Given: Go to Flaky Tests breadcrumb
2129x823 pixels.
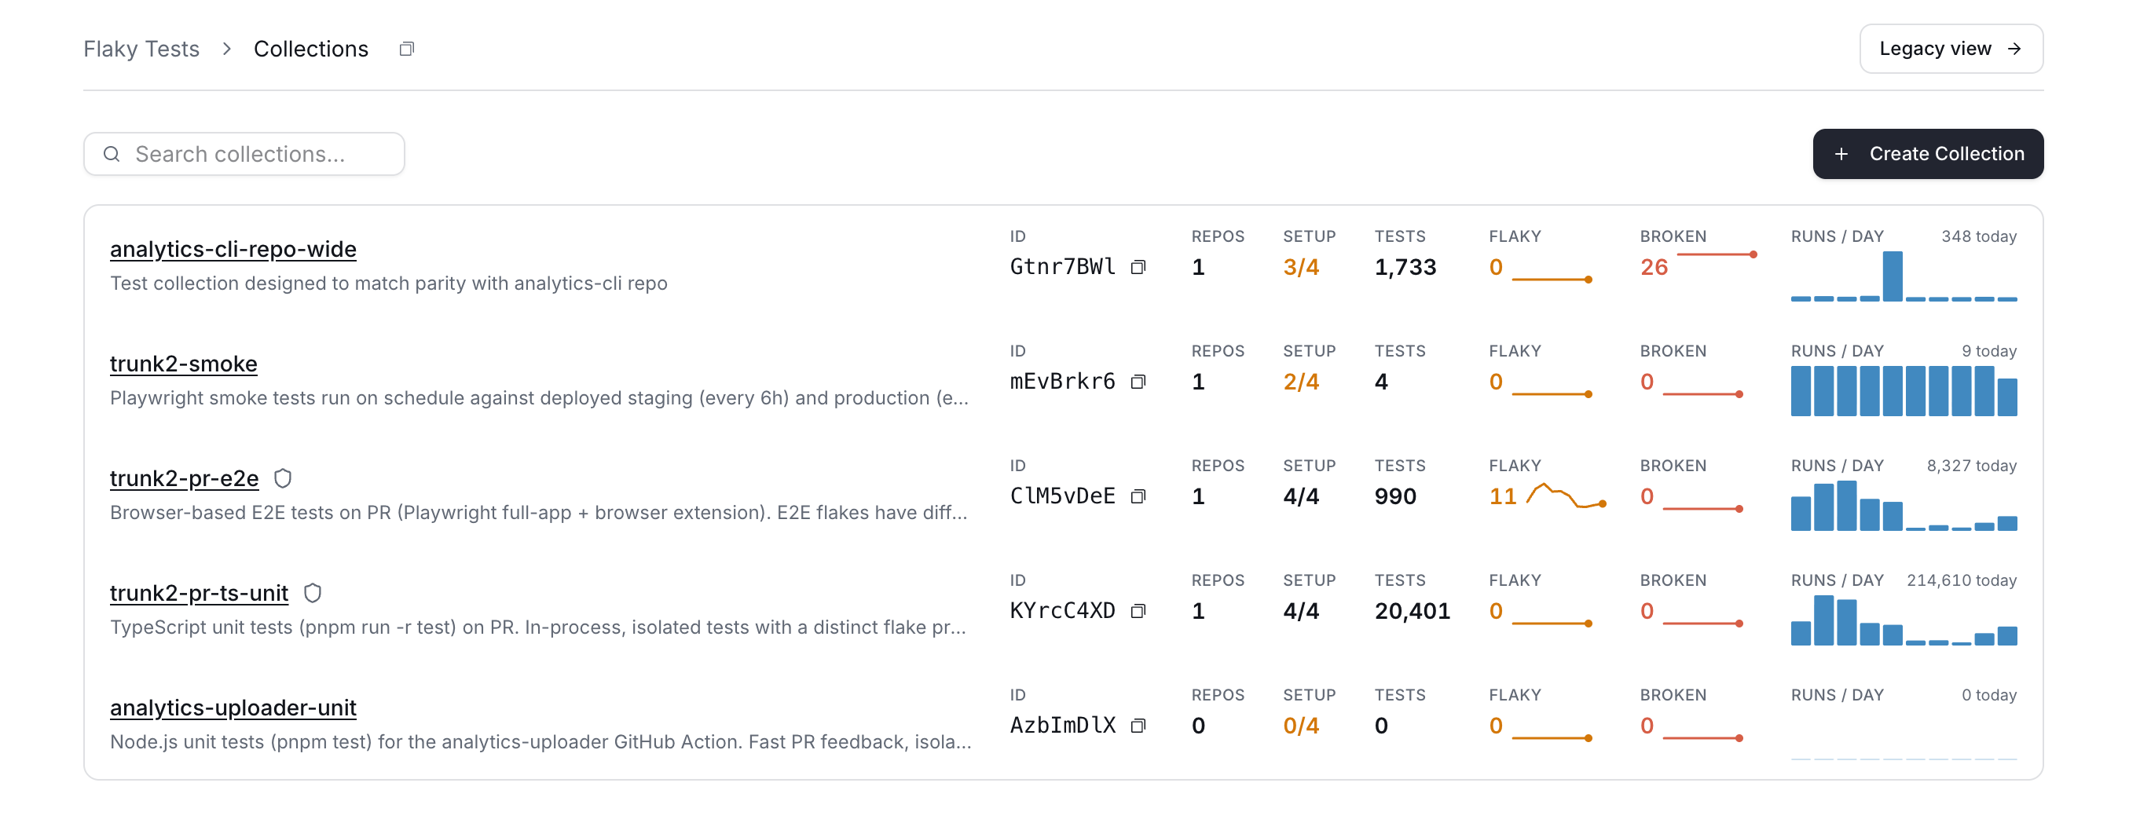Looking at the screenshot, I should 141,49.
